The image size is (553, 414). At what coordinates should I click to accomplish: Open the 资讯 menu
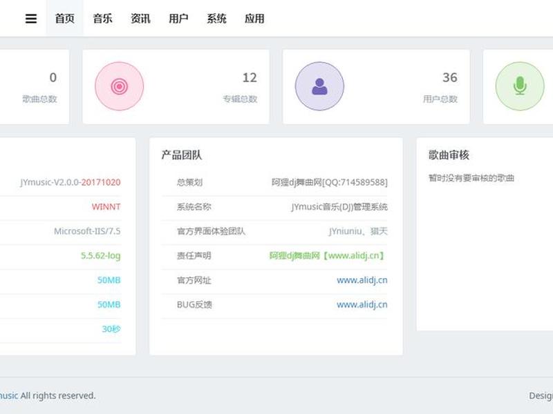point(141,19)
